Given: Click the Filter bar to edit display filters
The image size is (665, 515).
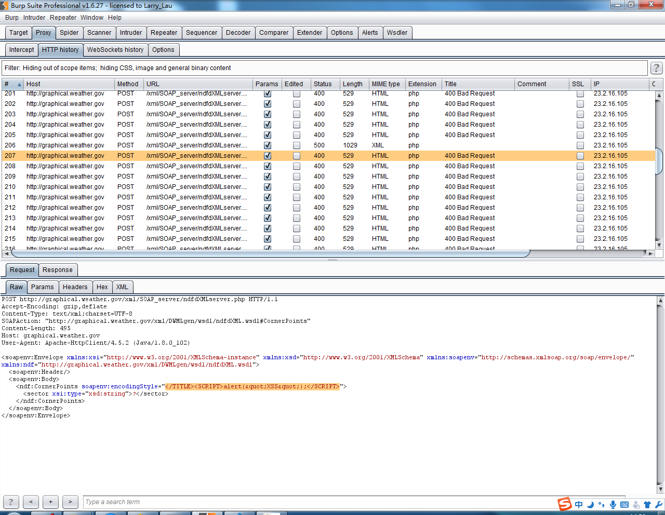Looking at the screenshot, I should (x=325, y=68).
